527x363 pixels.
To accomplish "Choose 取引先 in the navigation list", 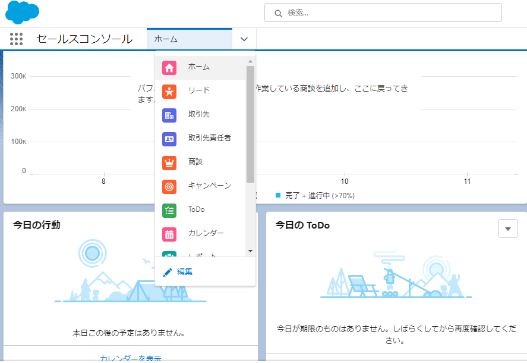I will point(200,115).
